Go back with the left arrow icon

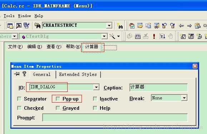tap(181, 26)
